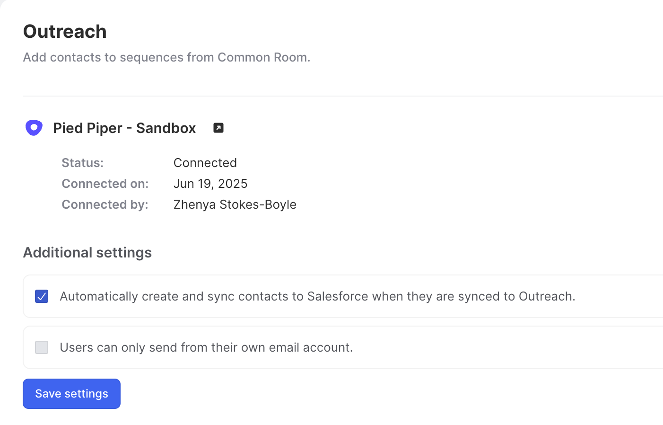Click 'Common Room' in the page subtitle
663x425 pixels.
pyautogui.click(x=262, y=57)
